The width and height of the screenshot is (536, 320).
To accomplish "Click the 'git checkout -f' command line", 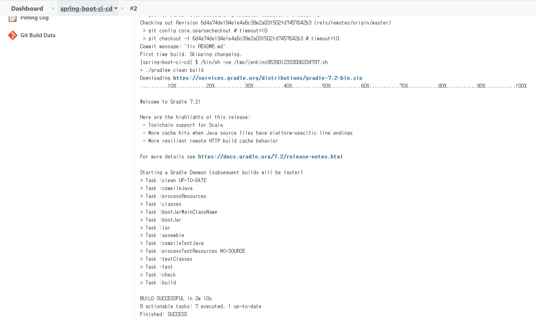I will pos(241,38).
